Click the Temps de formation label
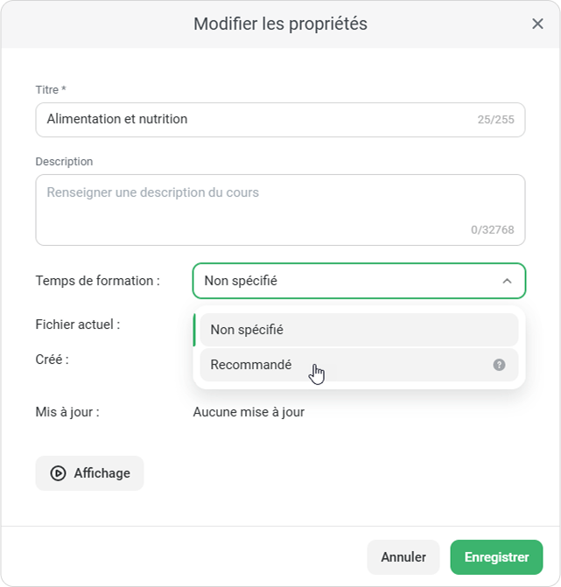Image resolution: width=561 pixels, height=587 pixels. (x=98, y=281)
